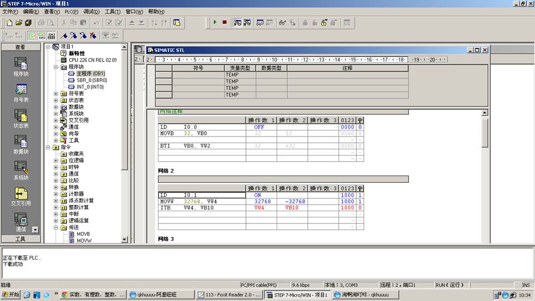
Task: Click the instruction tree vertical scrollbar
Action: [x=124, y=143]
